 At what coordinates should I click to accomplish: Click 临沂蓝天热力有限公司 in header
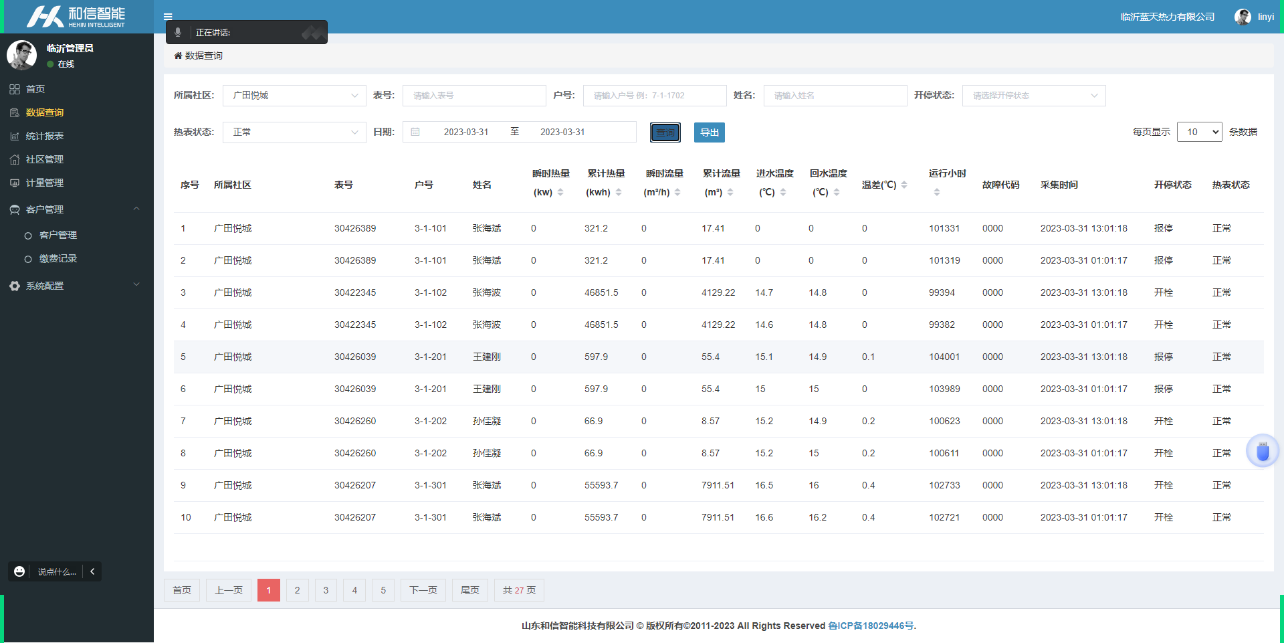tap(1168, 17)
